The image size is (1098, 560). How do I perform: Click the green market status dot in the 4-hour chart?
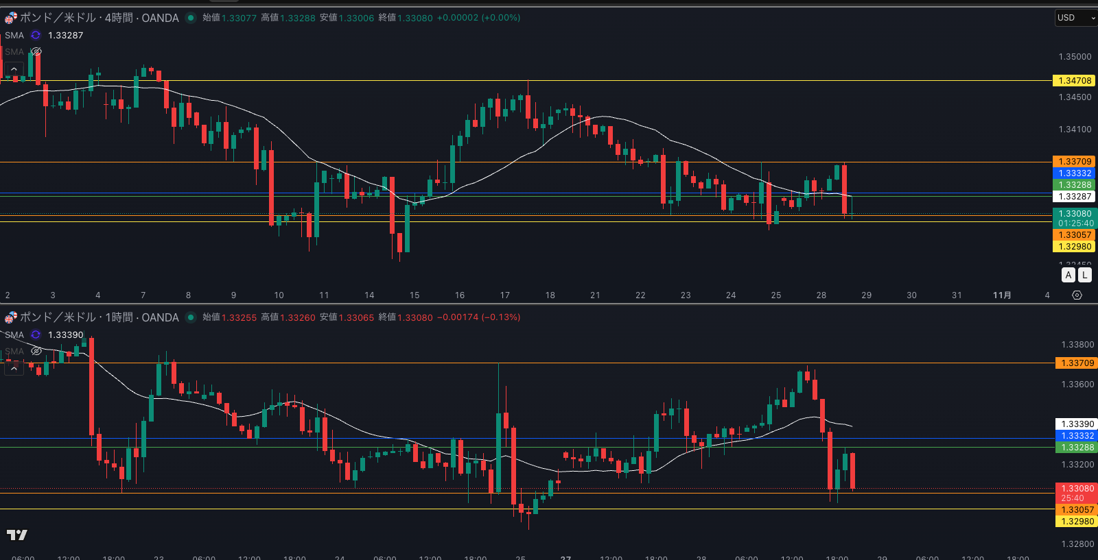(191, 18)
